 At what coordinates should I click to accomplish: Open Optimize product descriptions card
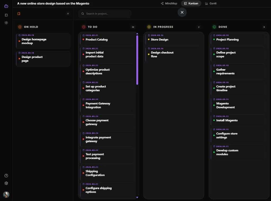coord(107,71)
